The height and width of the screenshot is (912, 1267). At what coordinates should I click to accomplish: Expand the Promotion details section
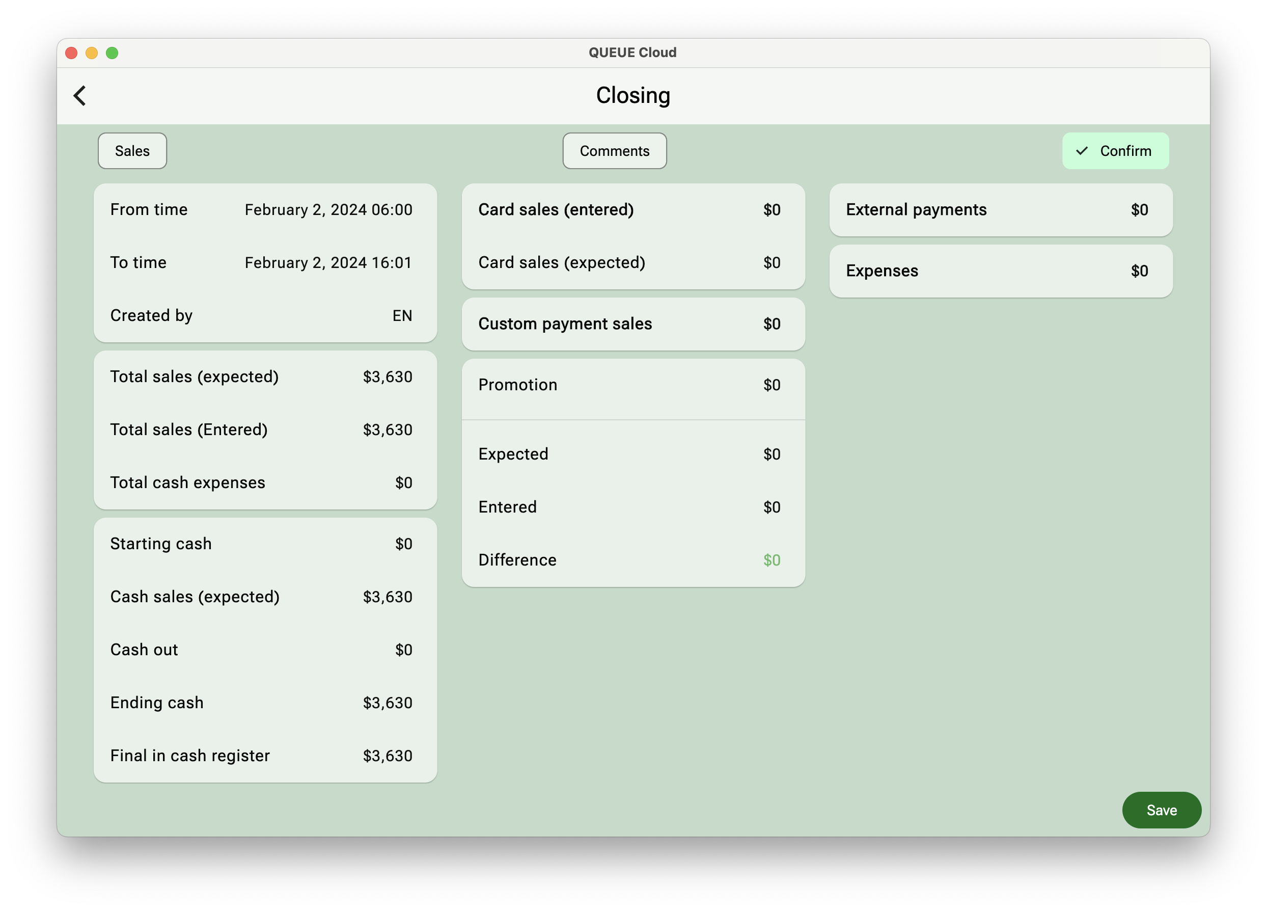pos(634,385)
